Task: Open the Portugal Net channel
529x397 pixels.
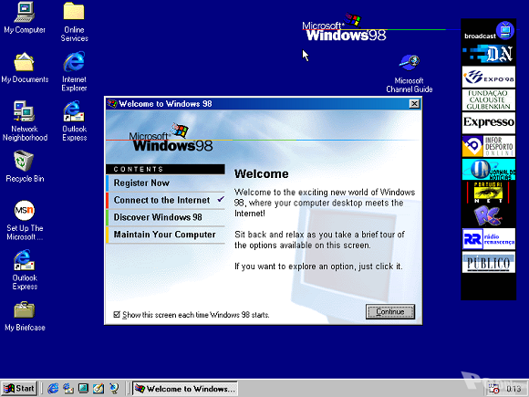Action: 489,193
